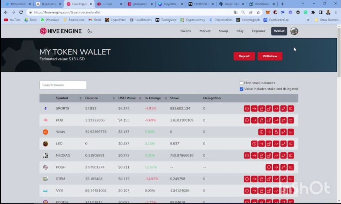View SPORTS transaction history list icon
The image size is (341, 204).
(291, 108)
